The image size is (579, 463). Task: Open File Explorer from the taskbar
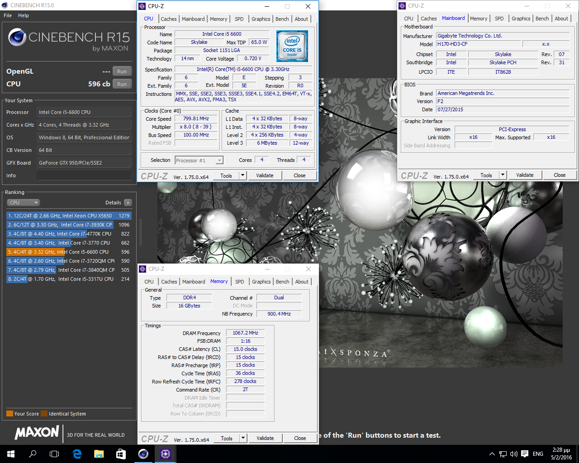pyautogui.click(x=99, y=454)
